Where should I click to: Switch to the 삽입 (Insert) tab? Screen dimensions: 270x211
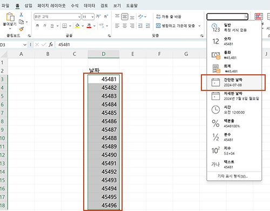tap(29, 5)
